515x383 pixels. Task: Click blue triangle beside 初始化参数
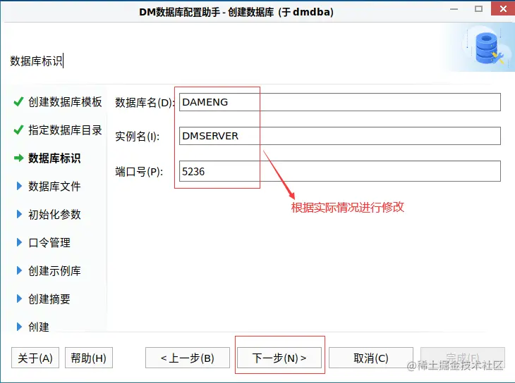coord(19,214)
